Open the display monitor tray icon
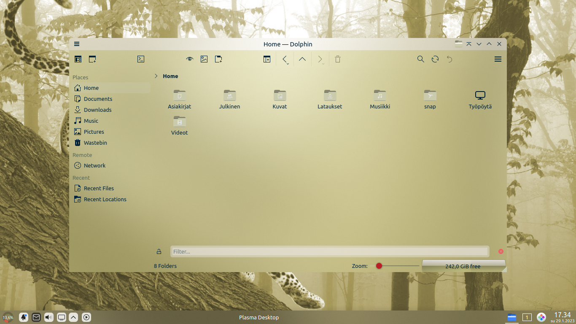The height and width of the screenshot is (324, 576). 62,317
